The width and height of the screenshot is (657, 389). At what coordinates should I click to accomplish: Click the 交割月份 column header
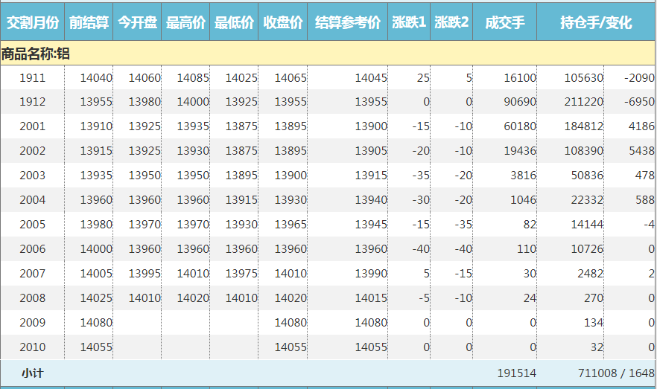(x=32, y=23)
